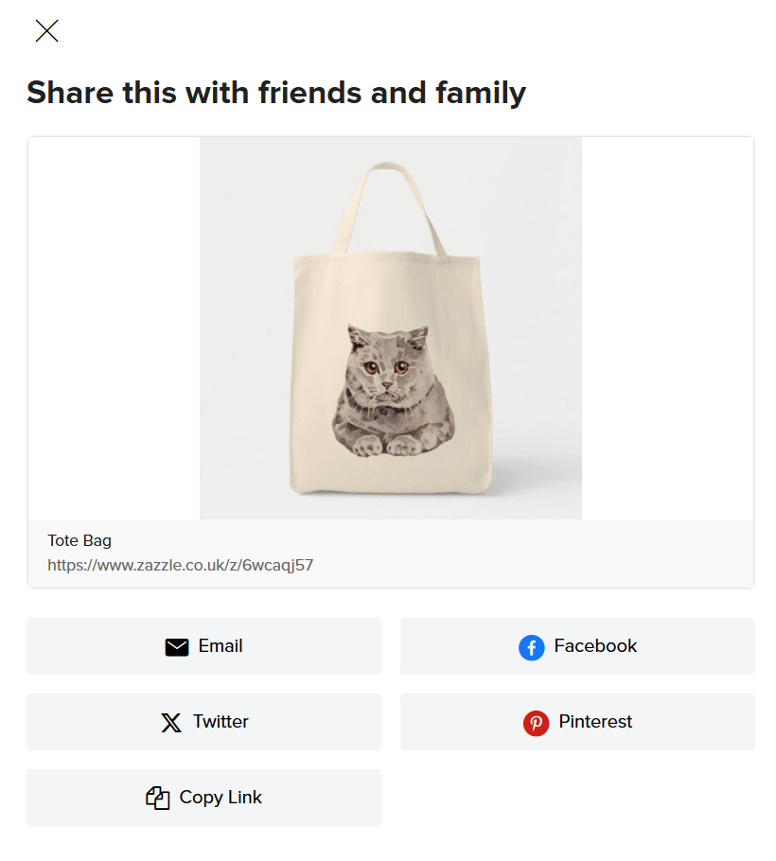The width and height of the screenshot is (776, 861).
Task: Share to Facebook using its text label
Action: pos(595,645)
